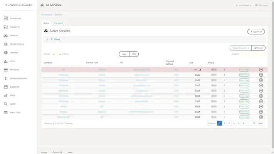Screen dimensions: 274x154
Task: Open Server Details from sidebar icon
Action: tap(6, 44)
